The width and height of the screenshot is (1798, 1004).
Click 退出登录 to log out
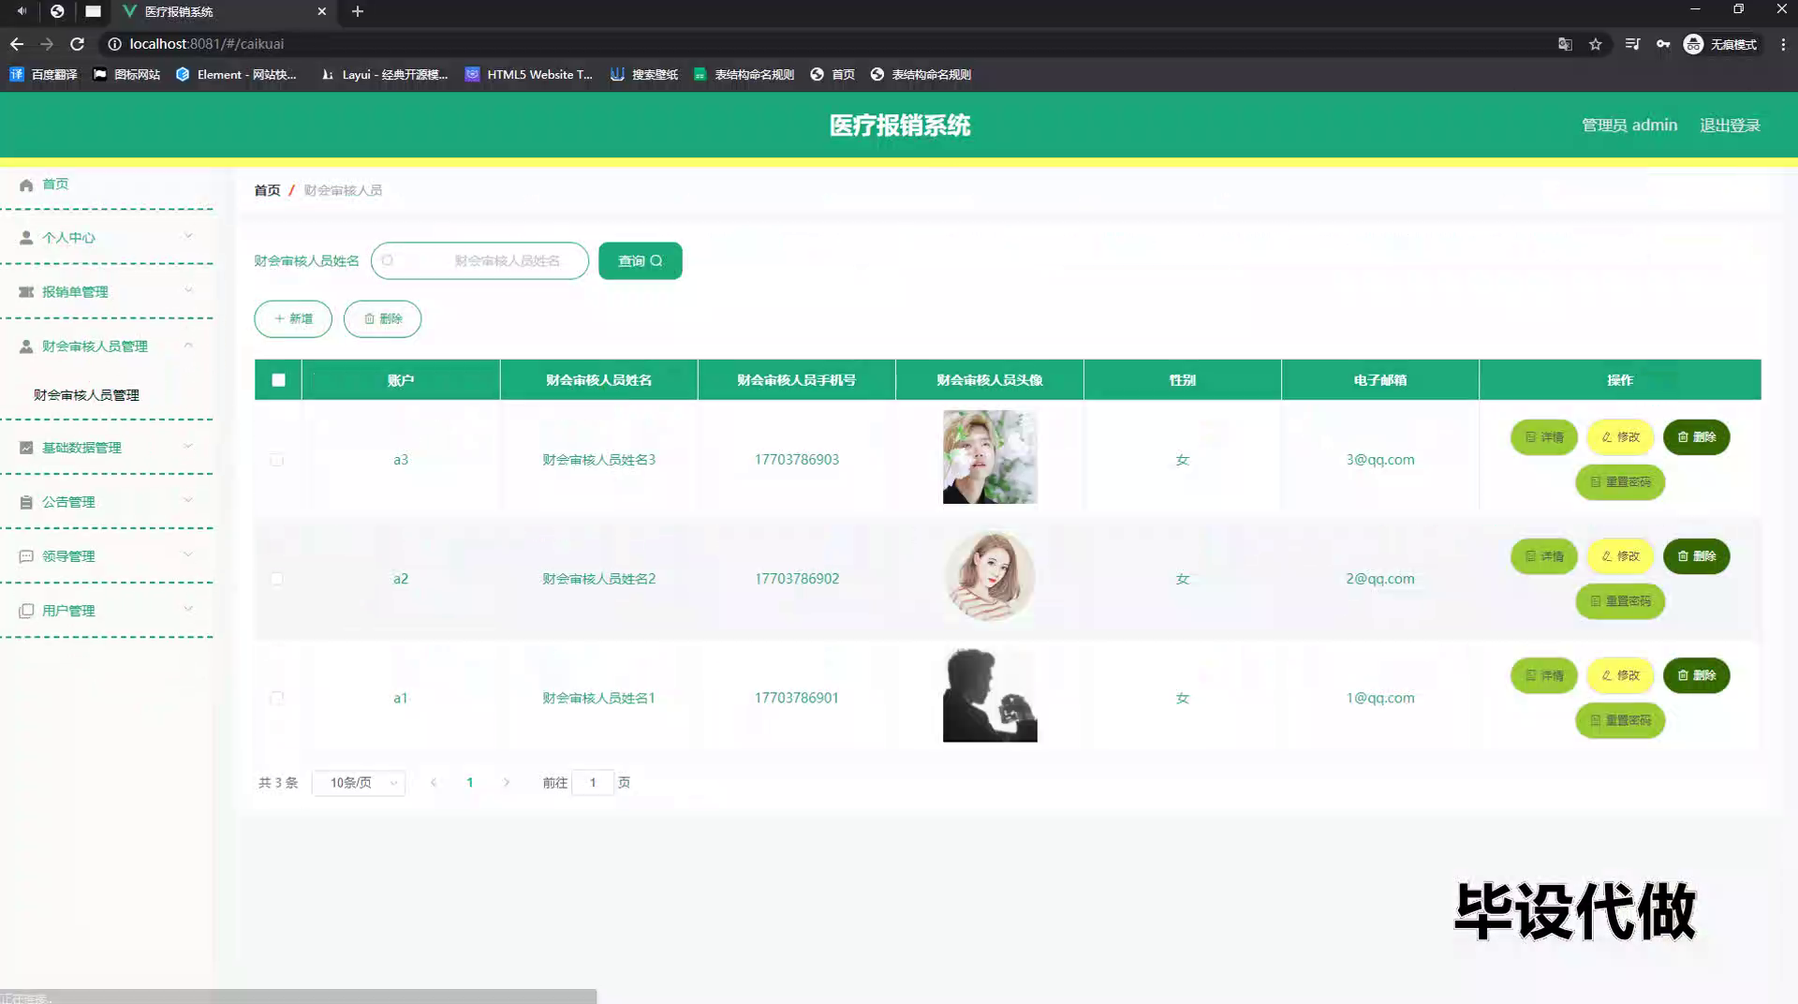[1730, 125]
